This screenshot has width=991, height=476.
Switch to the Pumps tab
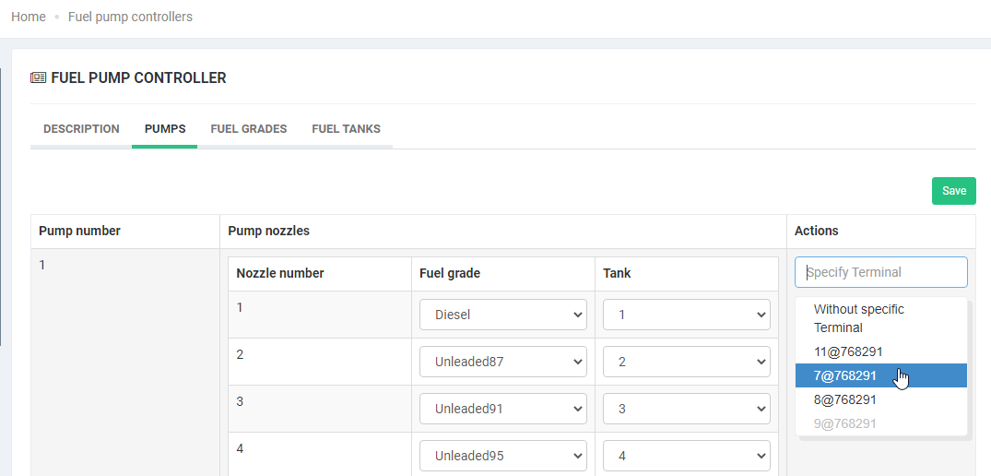(x=164, y=129)
